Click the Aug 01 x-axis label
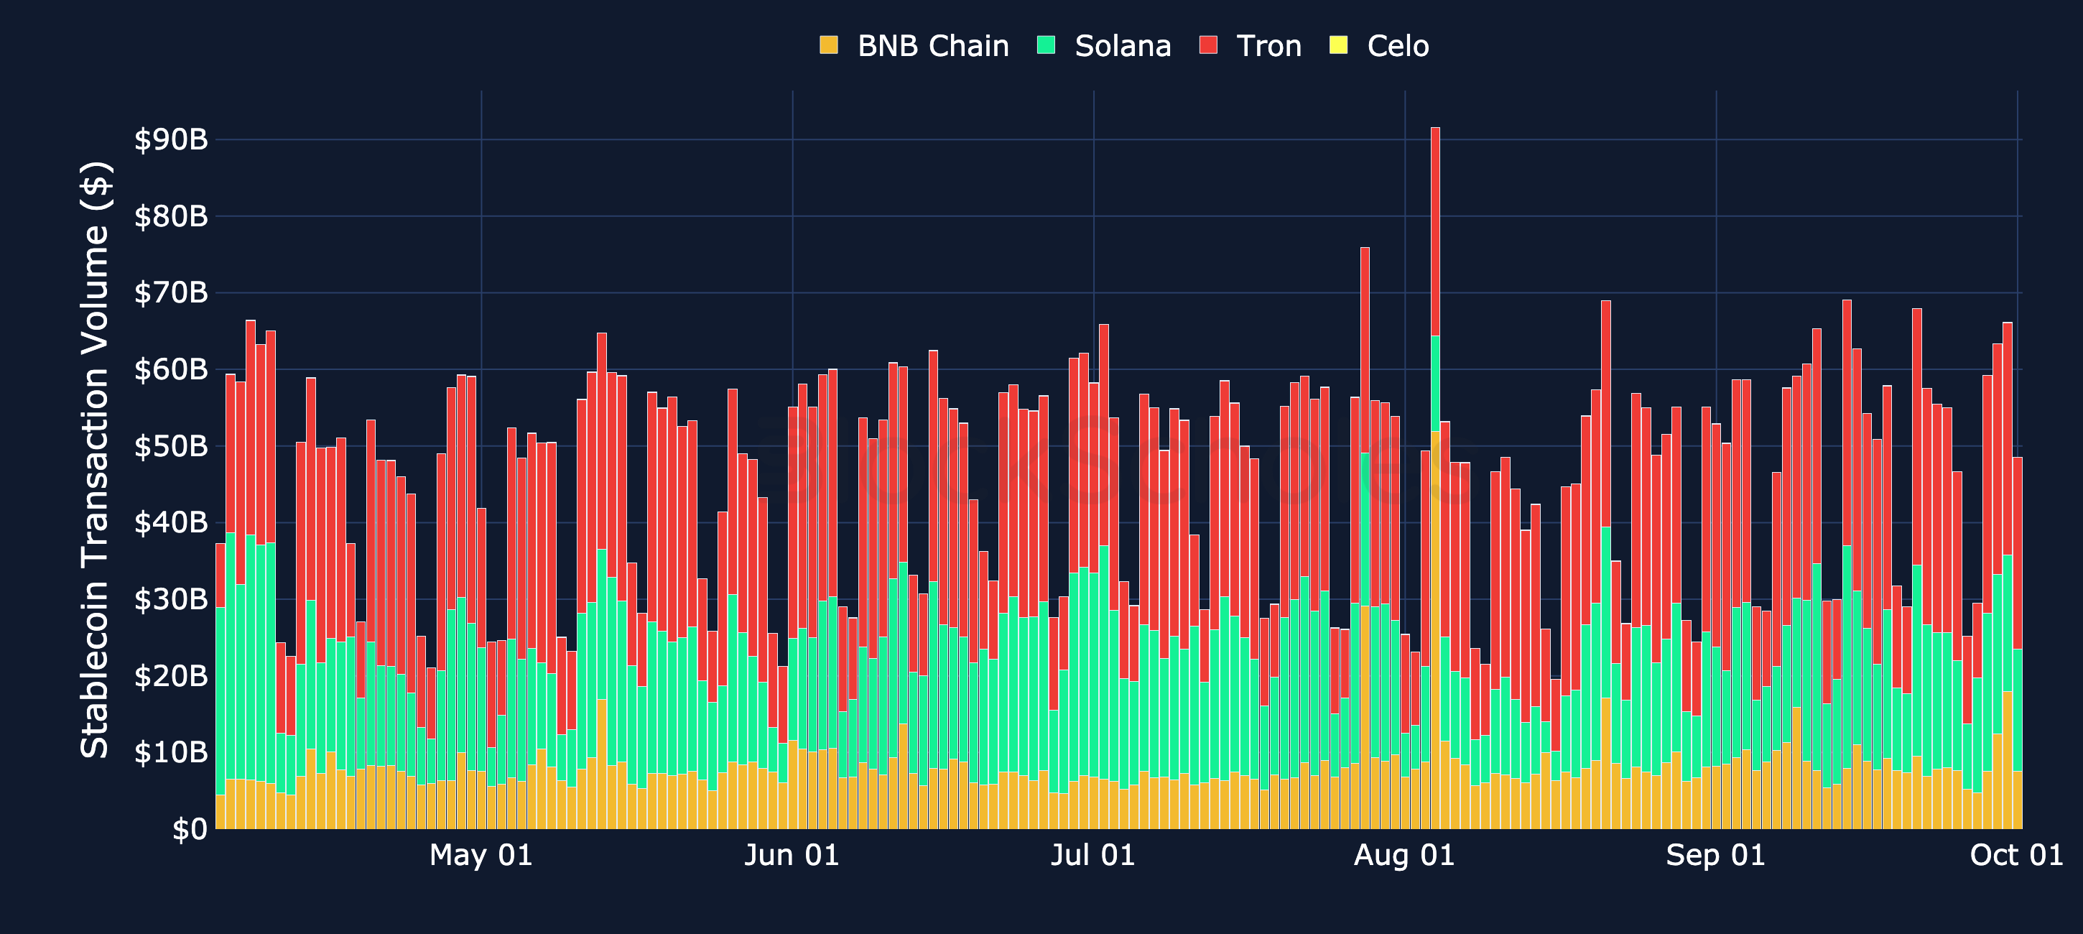2083x934 pixels. click(x=1404, y=856)
